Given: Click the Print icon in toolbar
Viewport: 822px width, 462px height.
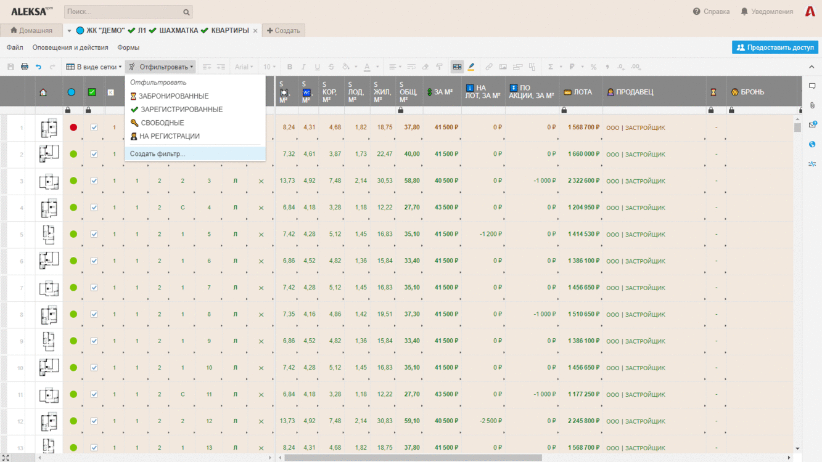Looking at the screenshot, I should (x=25, y=67).
